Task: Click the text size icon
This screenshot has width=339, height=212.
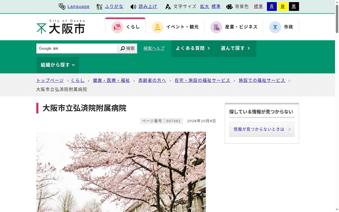Action: tap(168, 7)
